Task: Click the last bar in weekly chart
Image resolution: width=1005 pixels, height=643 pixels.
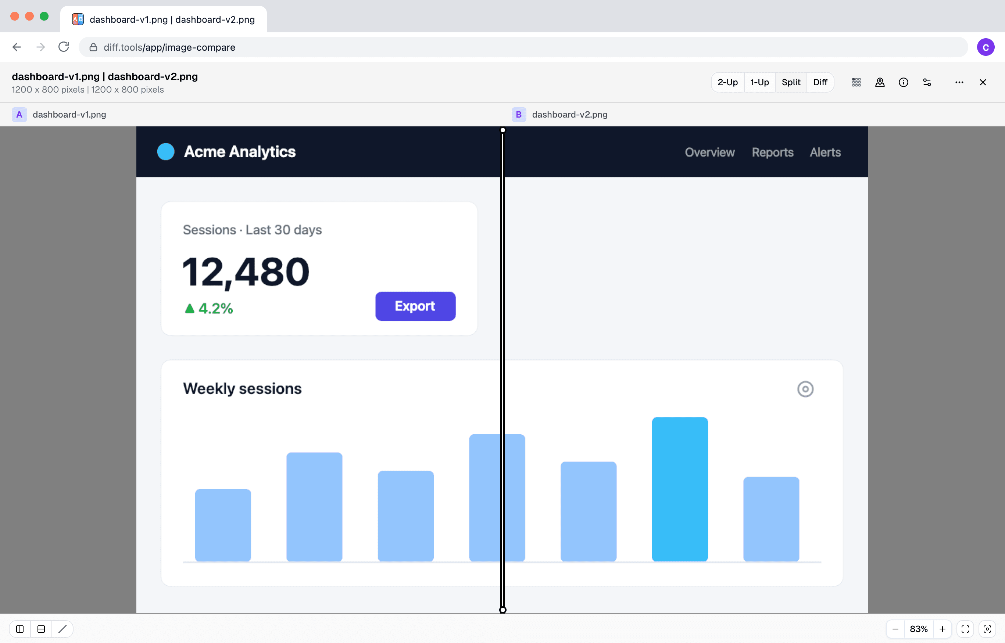Action: (x=771, y=519)
